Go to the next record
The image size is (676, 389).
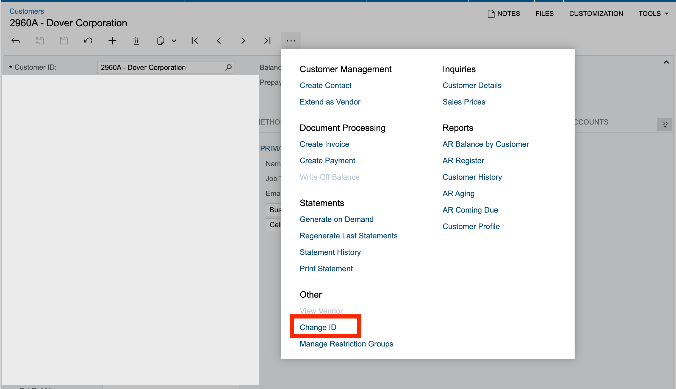click(x=243, y=41)
